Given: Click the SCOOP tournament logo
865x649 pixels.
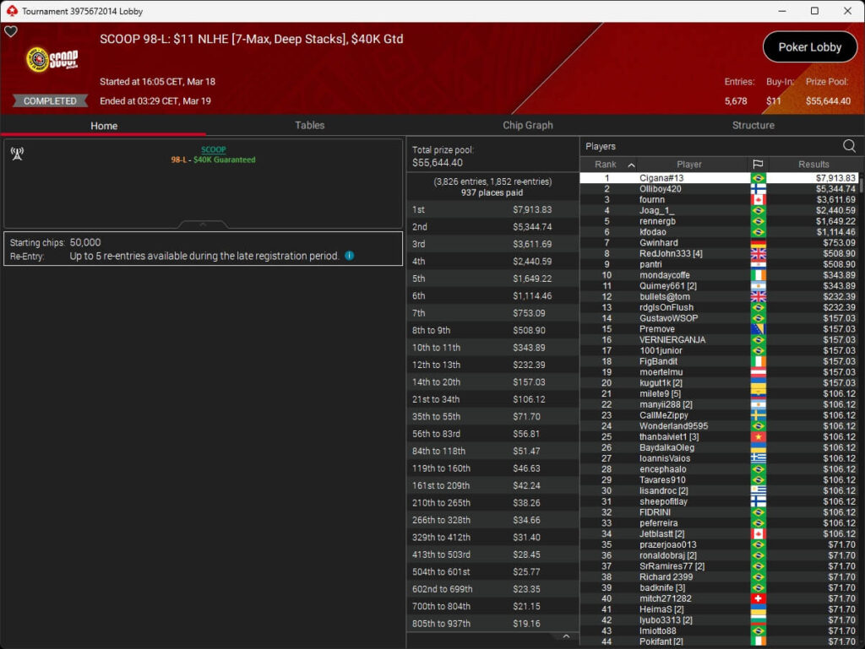Looking at the screenshot, I should (x=52, y=60).
